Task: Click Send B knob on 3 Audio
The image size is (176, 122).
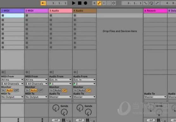Action: (x=64, y=112)
